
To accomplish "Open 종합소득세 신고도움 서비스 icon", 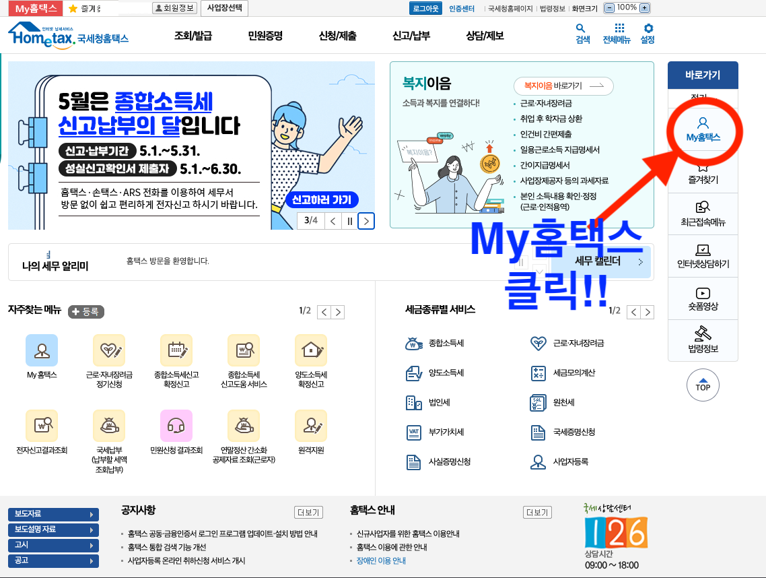I will [244, 350].
